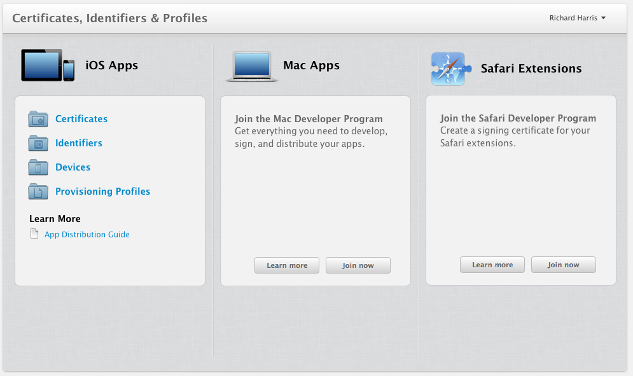Click Join now for Safari Developer Program

pos(564,265)
